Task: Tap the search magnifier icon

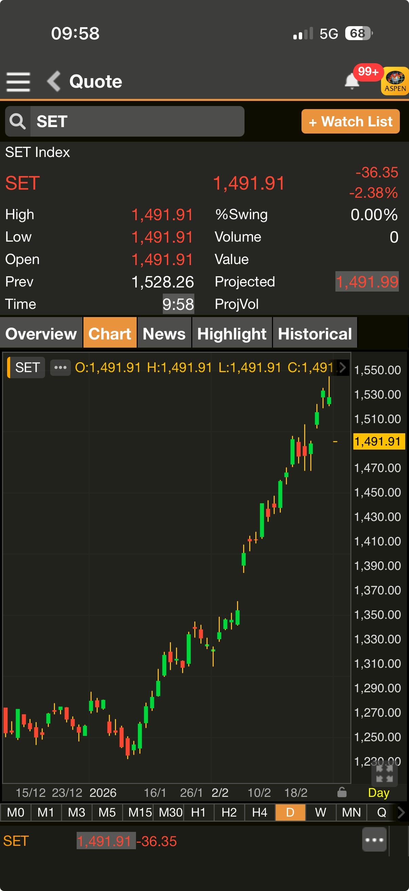Action: click(18, 121)
